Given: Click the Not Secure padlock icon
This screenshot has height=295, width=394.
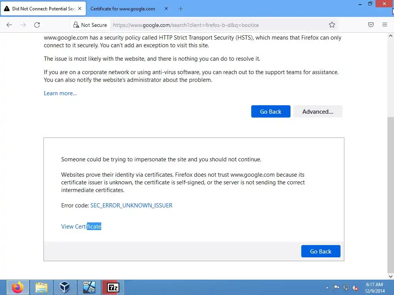Looking at the screenshot, I should pyautogui.click(x=76, y=25).
